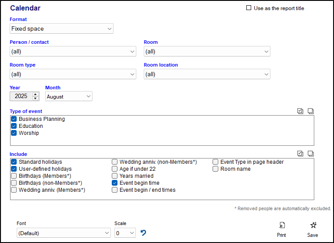
Task: Enable Use as the report title
Action: coord(249,8)
